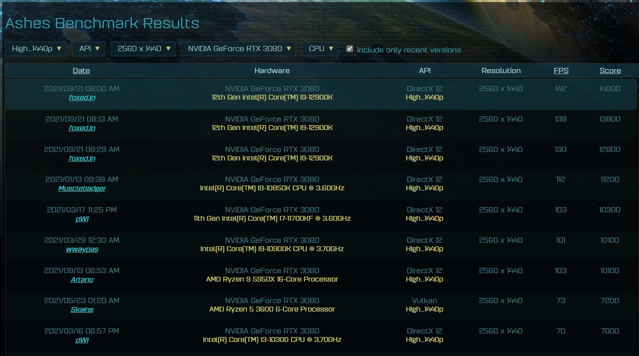Click the Skalns user link
The width and height of the screenshot is (639, 356).
pyautogui.click(x=82, y=310)
